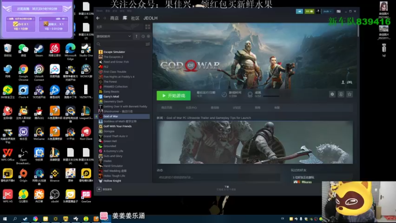Click the Steam announcements blue button
This screenshot has height=223, width=396.
[x=299, y=11]
